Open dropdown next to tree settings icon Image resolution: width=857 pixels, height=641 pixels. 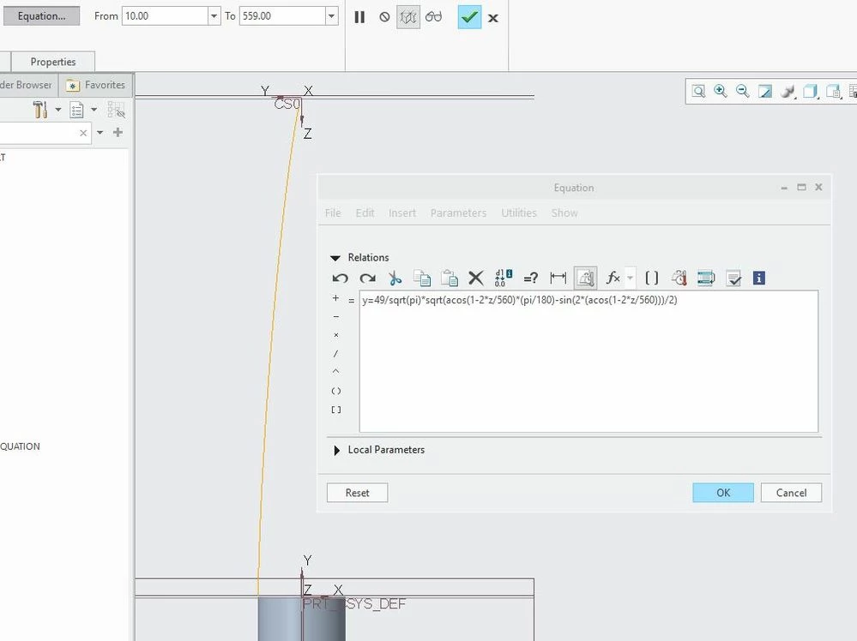click(x=58, y=110)
